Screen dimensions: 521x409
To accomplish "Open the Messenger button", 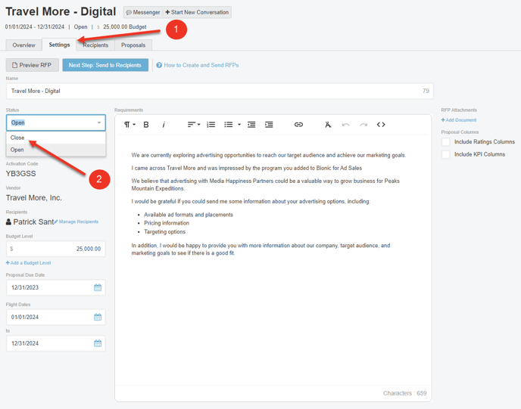I will 143,12.
